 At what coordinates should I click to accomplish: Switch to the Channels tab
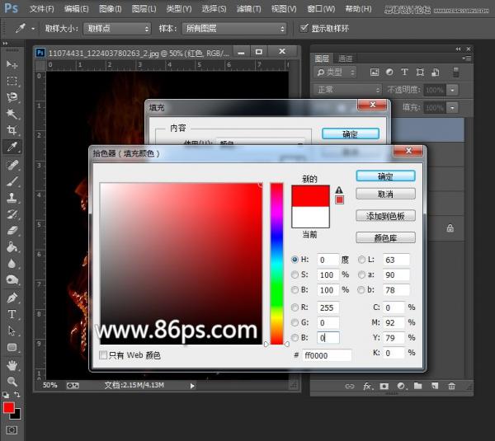345,58
